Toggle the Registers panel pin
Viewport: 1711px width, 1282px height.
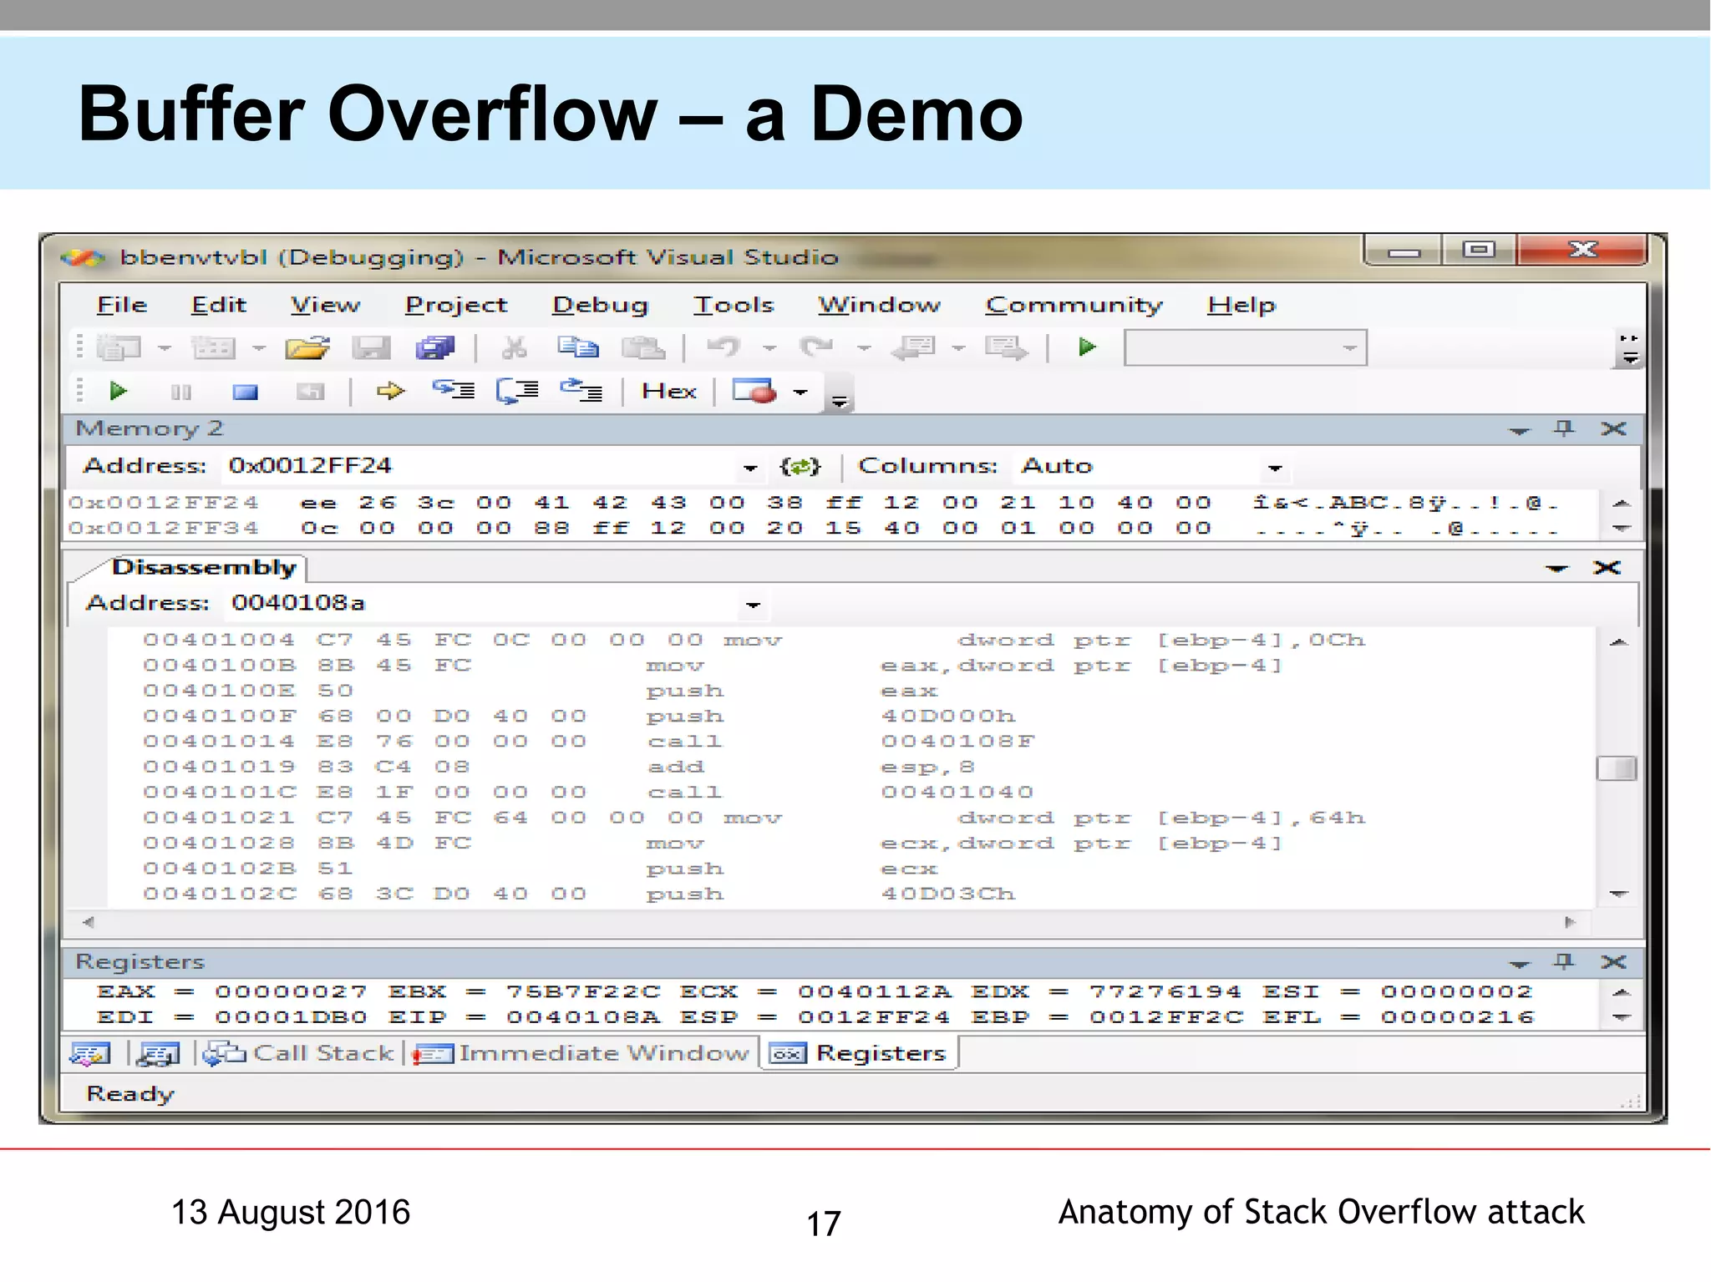[1564, 962]
